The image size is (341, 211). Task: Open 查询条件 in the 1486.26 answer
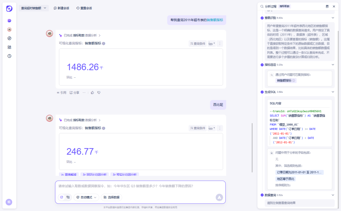point(198,43)
